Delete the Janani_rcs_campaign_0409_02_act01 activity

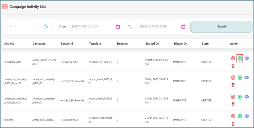click(x=233, y=85)
